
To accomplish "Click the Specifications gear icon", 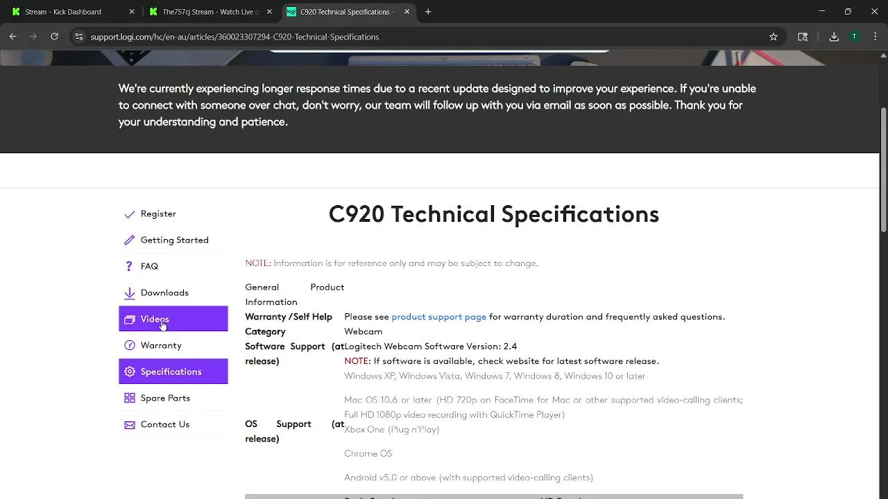I will [130, 372].
